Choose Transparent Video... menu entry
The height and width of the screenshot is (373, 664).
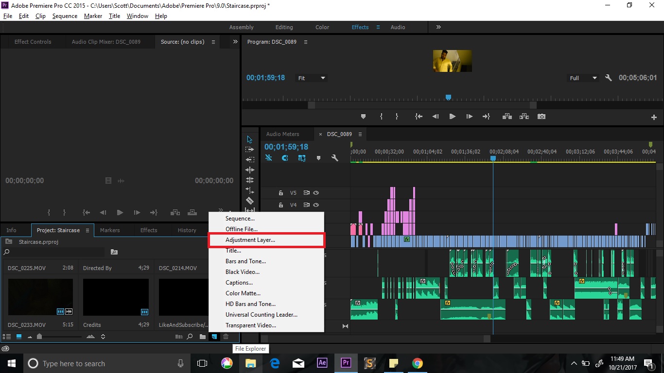click(x=266, y=325)
